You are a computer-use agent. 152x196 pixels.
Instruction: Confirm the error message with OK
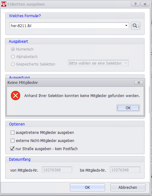coord(128,108)
